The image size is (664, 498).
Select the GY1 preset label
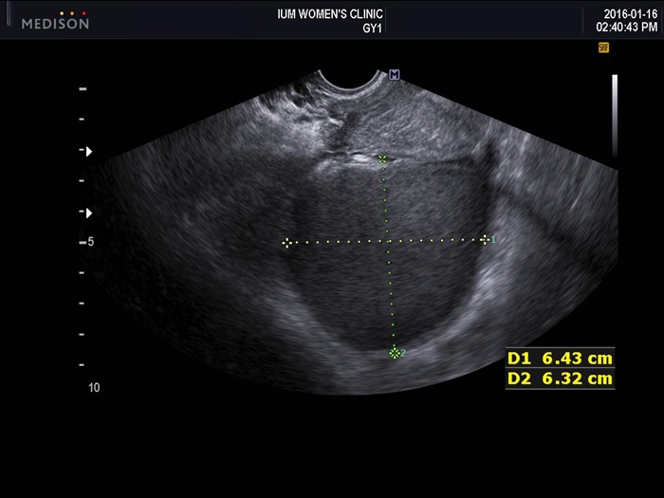(x=372, y=28)
